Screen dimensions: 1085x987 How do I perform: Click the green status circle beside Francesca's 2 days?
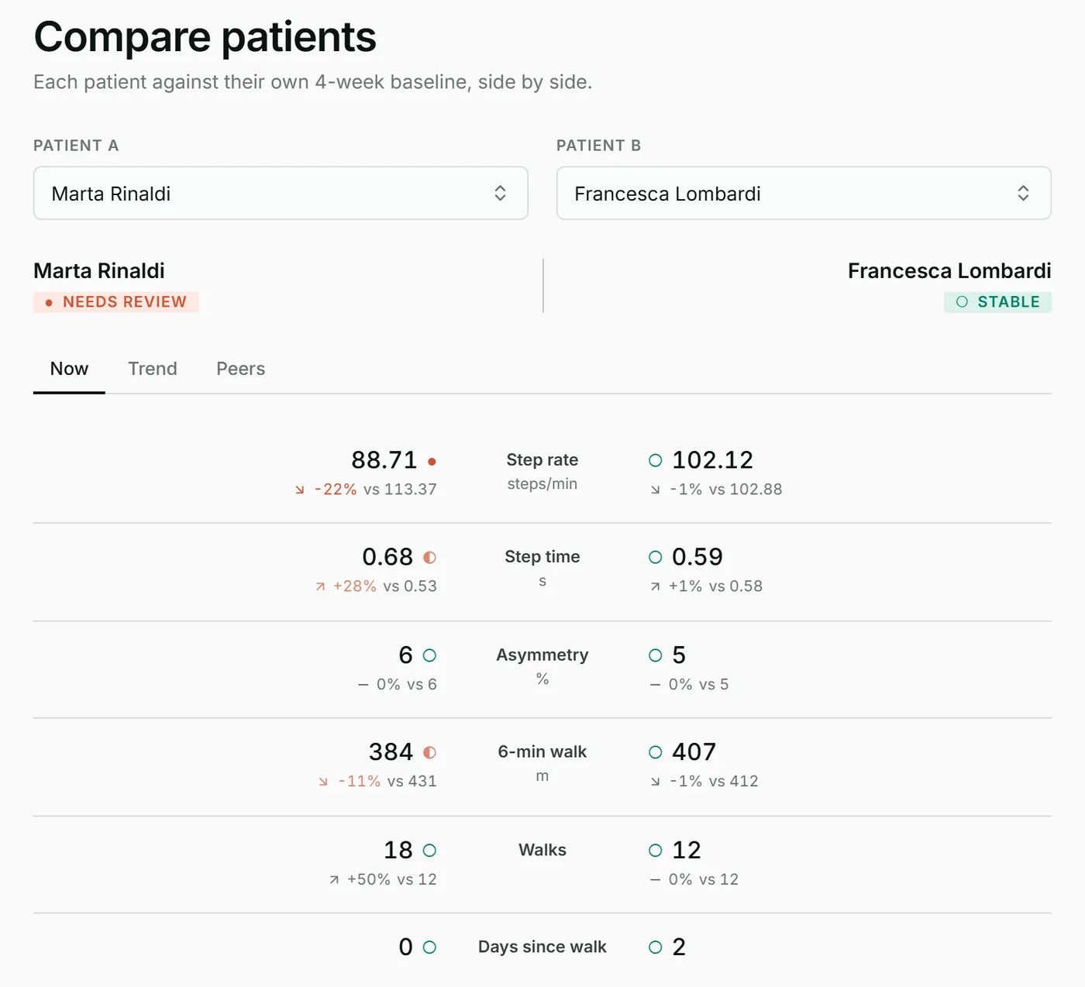tap(655, 947)
